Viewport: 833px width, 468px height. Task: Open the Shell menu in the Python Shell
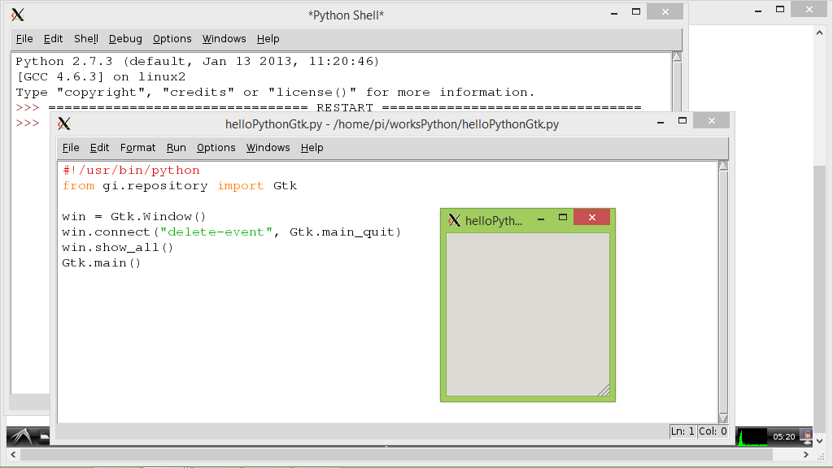coord(85,38)
